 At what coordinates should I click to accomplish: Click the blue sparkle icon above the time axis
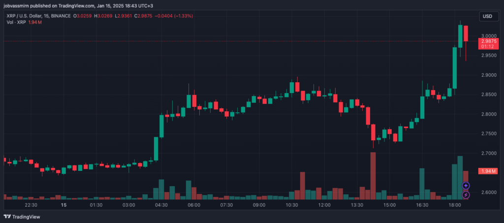point(466,186)
